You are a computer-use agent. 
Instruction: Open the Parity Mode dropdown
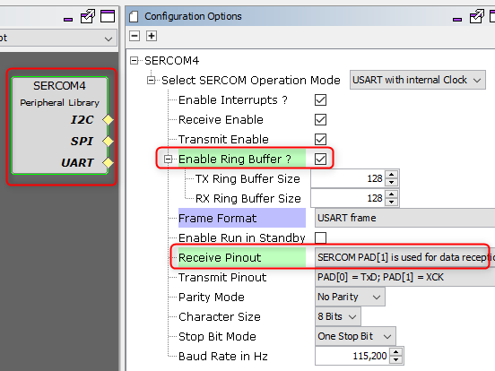pyautogui.click(x=350, y=297)
